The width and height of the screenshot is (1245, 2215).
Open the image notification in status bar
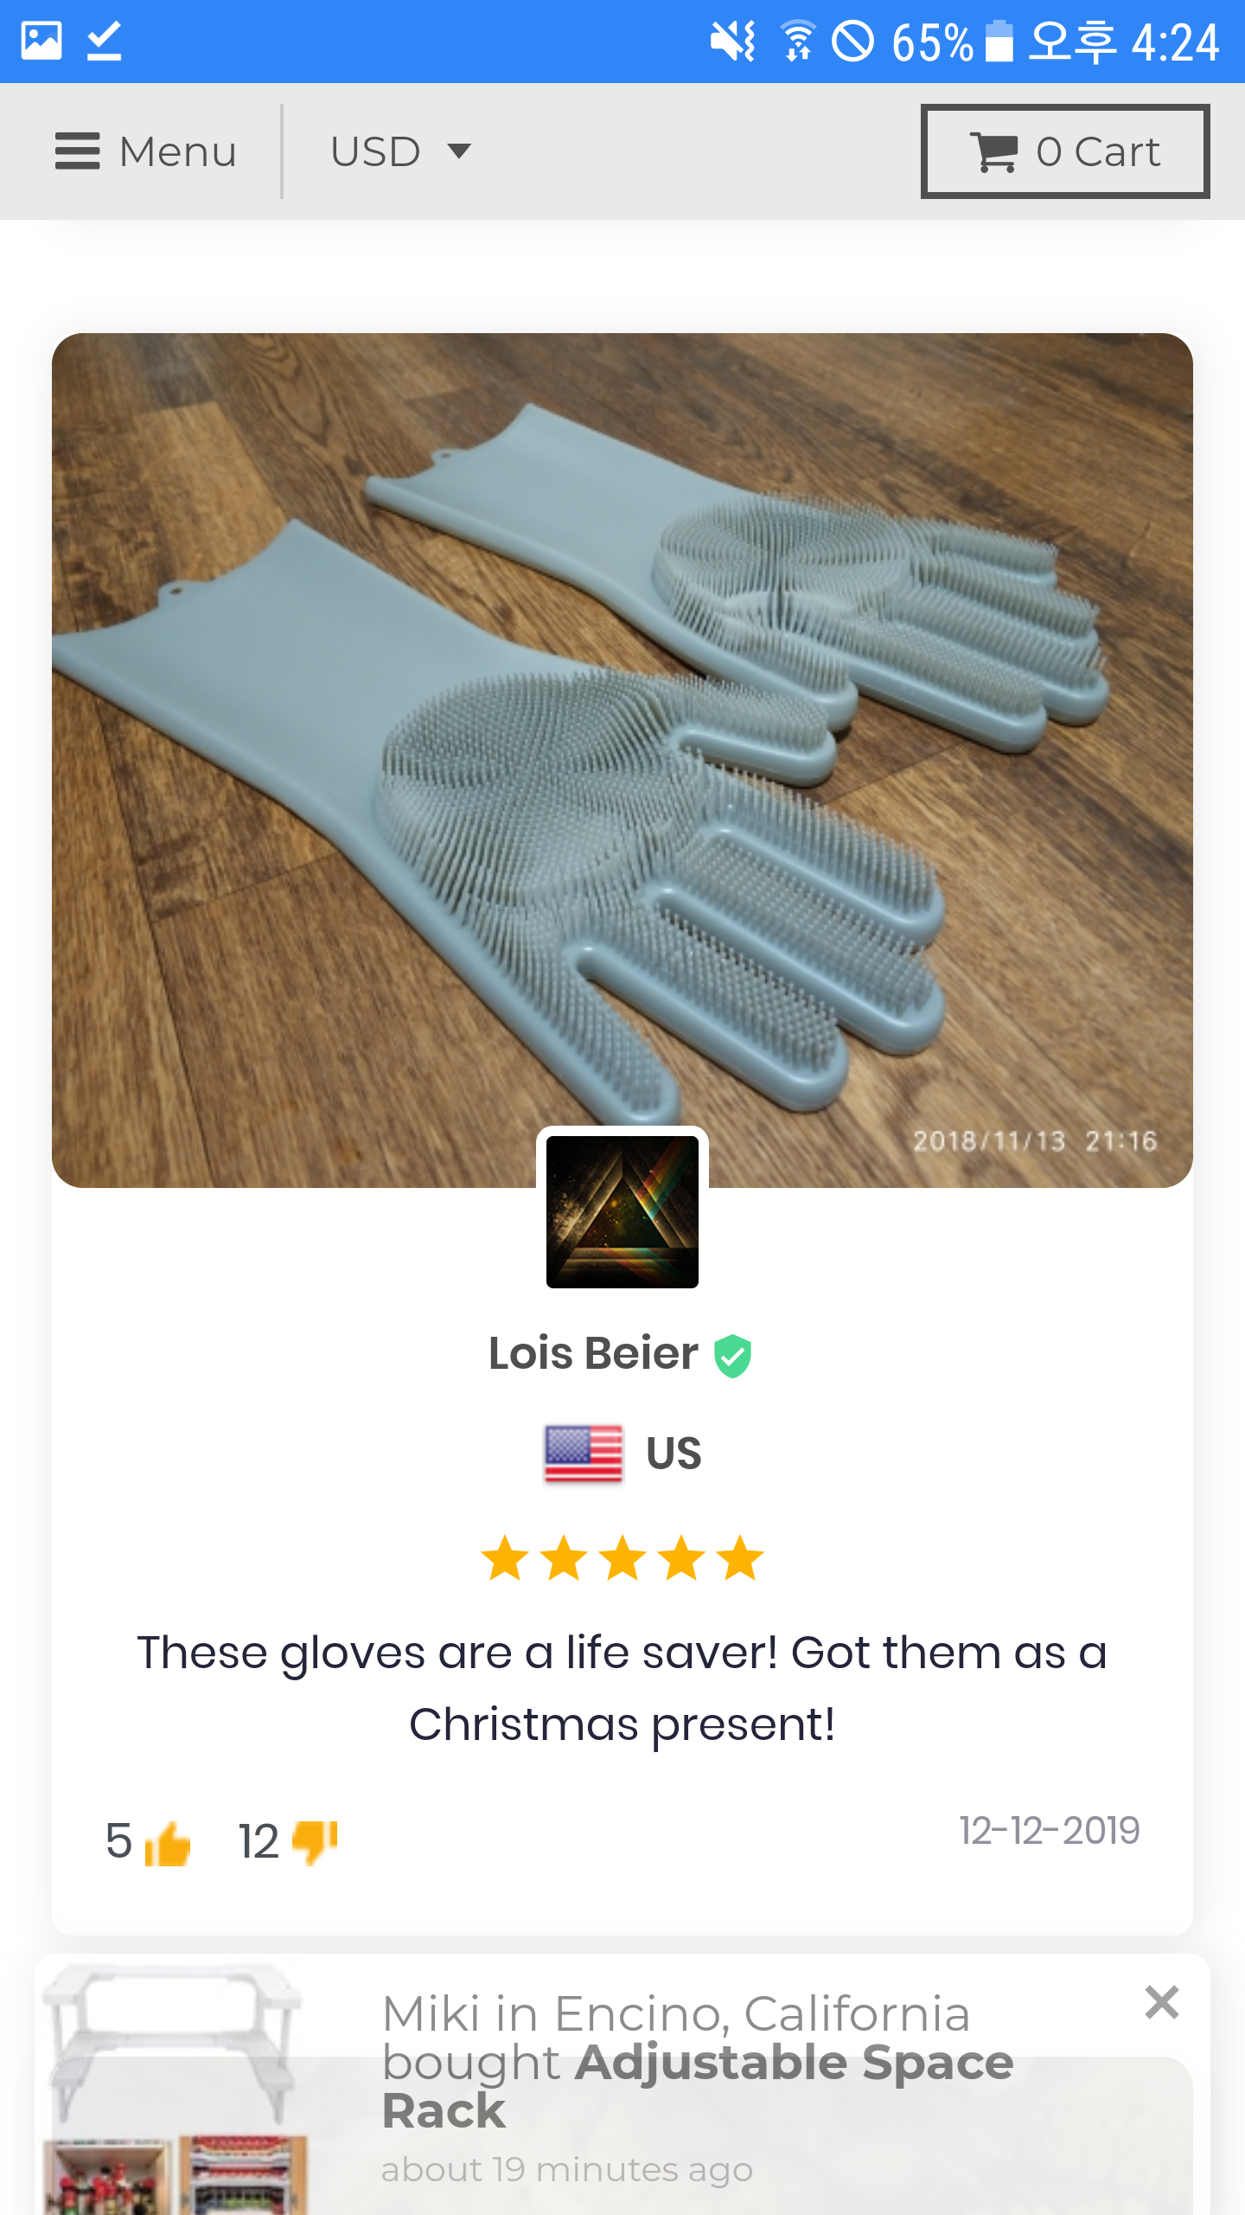pos(41,41)
